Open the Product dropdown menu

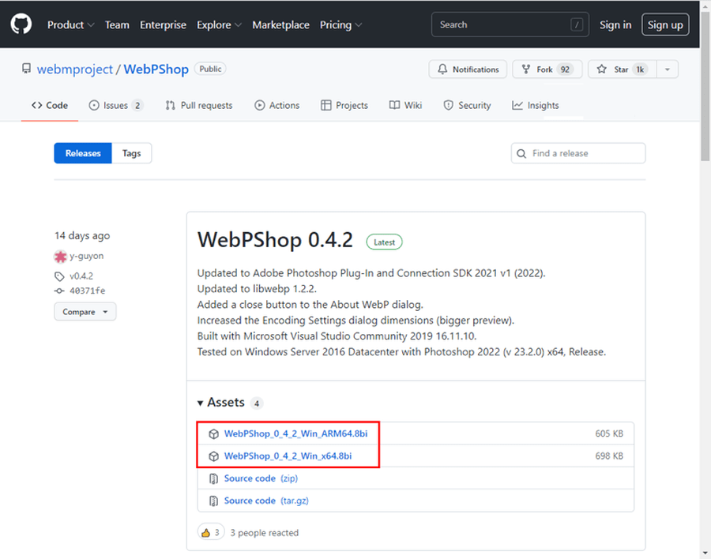click(x=70, y=24)
